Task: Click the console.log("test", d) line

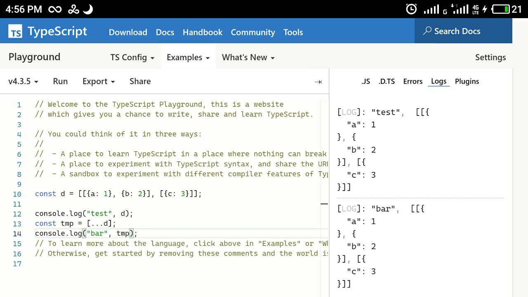Action: pos(84,213)
